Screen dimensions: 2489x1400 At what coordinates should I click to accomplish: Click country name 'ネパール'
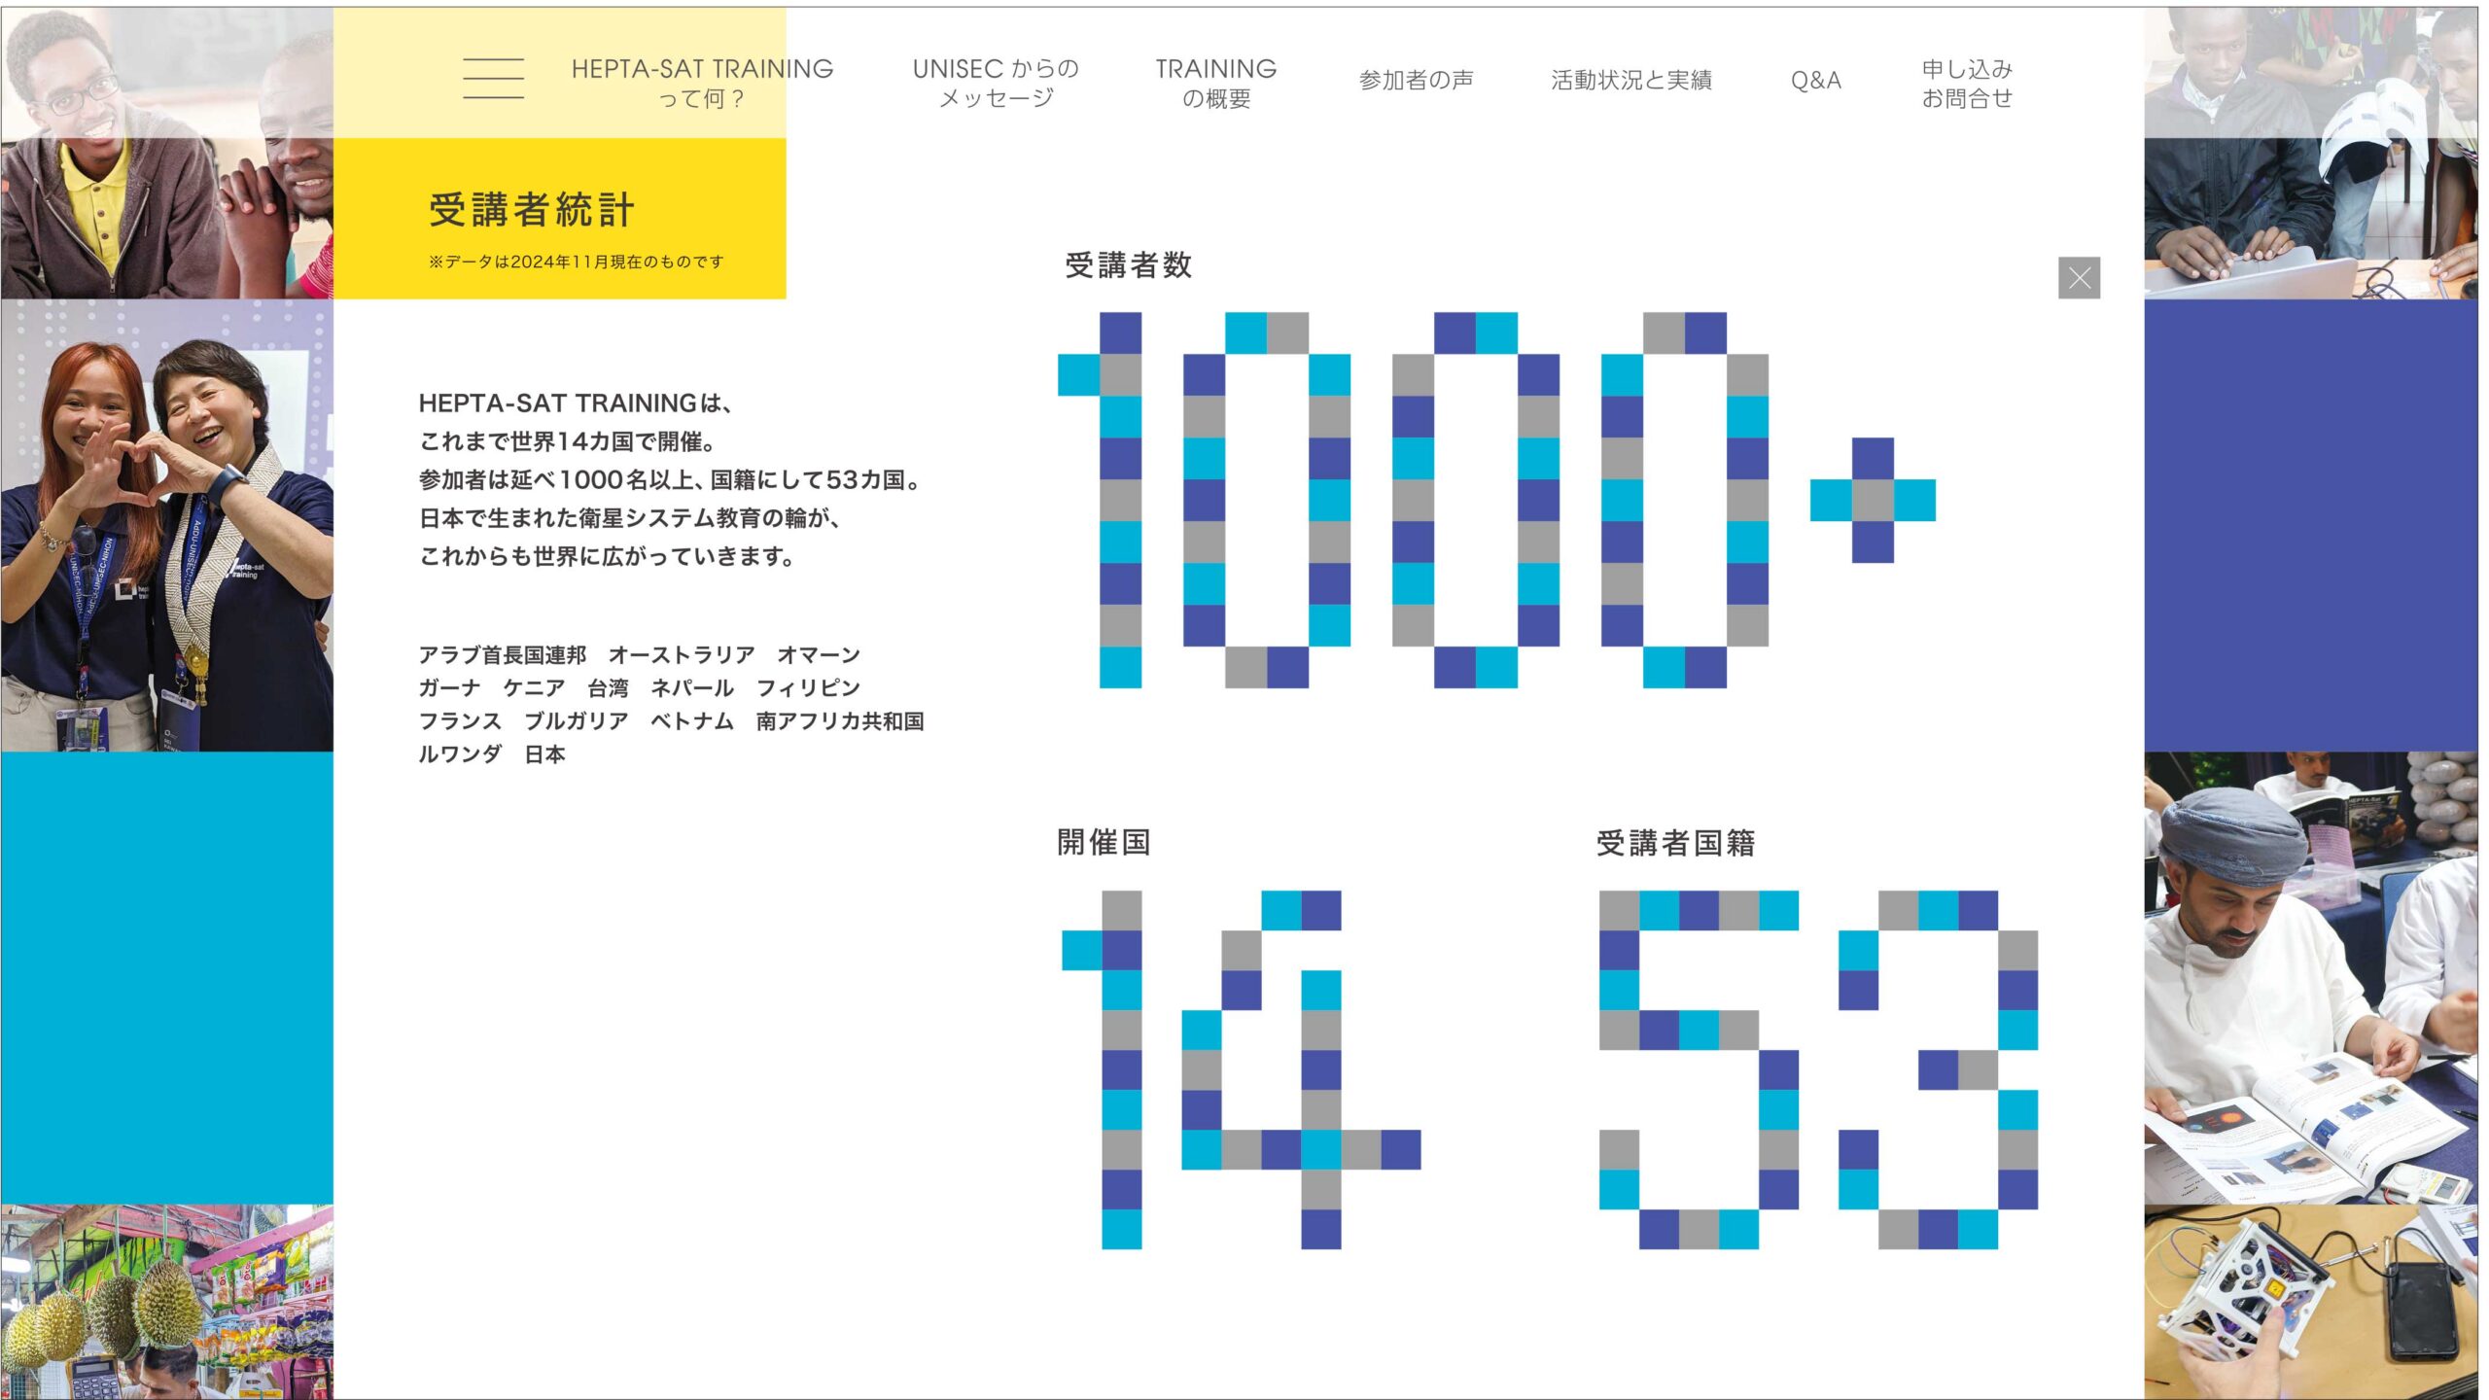click(x=692, y=688)
